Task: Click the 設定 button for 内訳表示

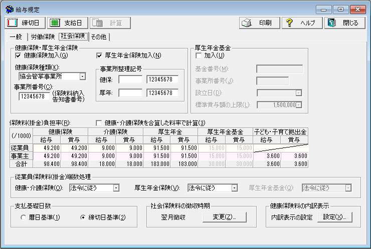Action: (334, 217)
